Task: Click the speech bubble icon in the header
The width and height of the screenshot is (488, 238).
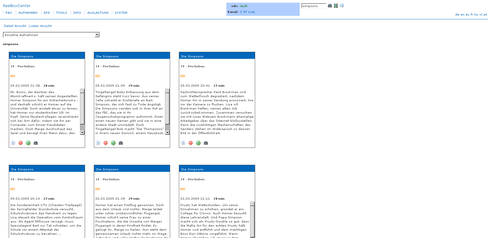Action: click(342, 6)
